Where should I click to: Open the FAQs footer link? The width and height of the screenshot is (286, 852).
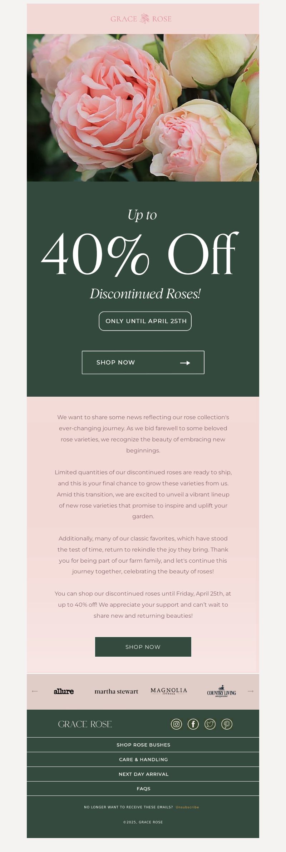click(143, 788)
